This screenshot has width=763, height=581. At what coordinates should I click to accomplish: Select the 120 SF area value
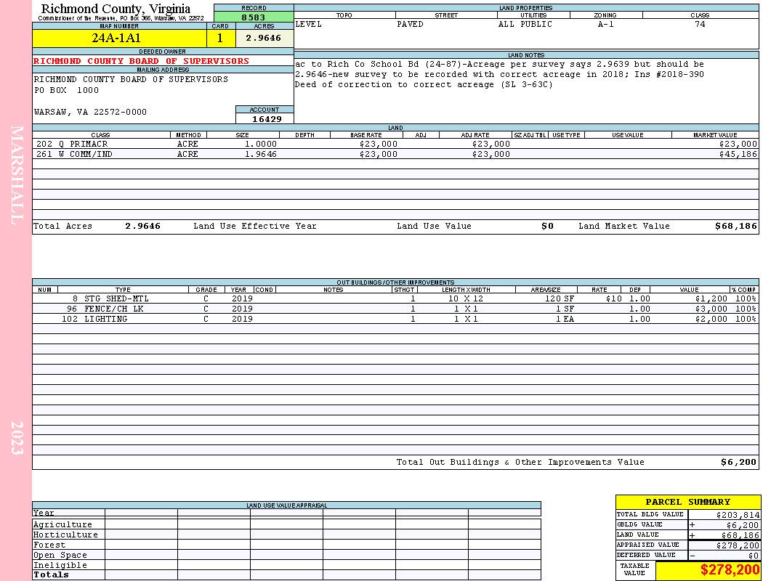(560, 298)
